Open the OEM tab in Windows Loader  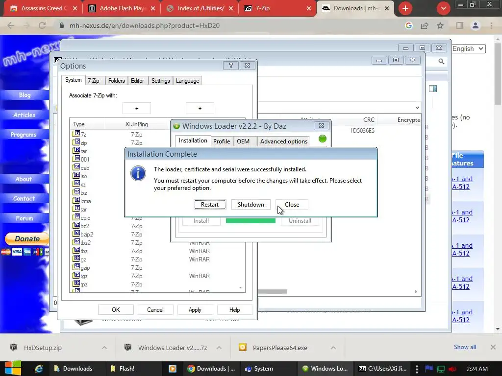click(243, 141)
